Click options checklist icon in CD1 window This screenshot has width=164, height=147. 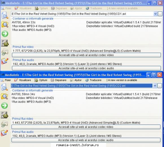(x=5, y=43)
